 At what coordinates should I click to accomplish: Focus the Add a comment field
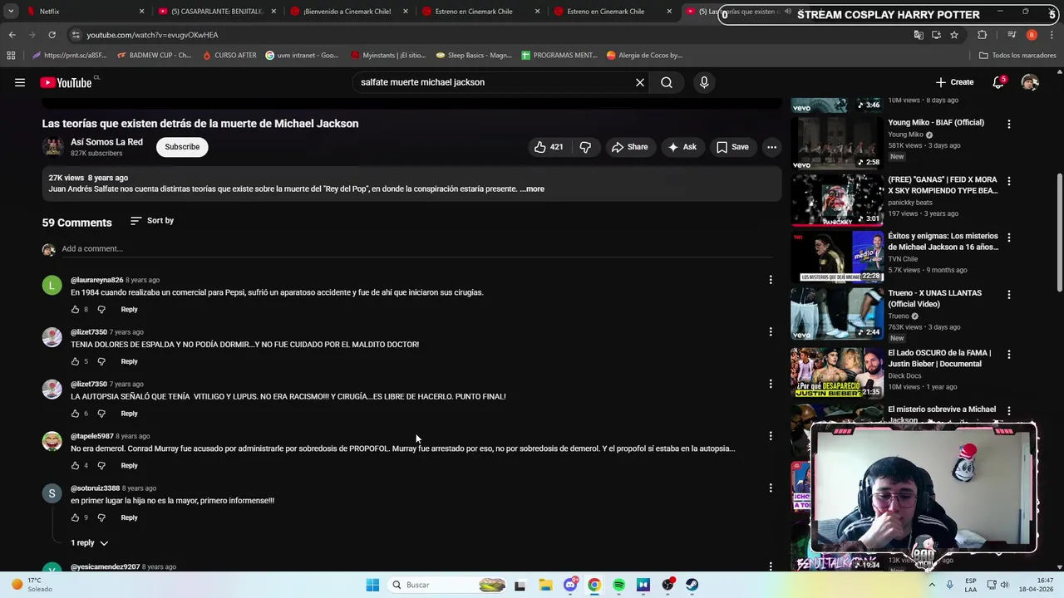(416, 249)
